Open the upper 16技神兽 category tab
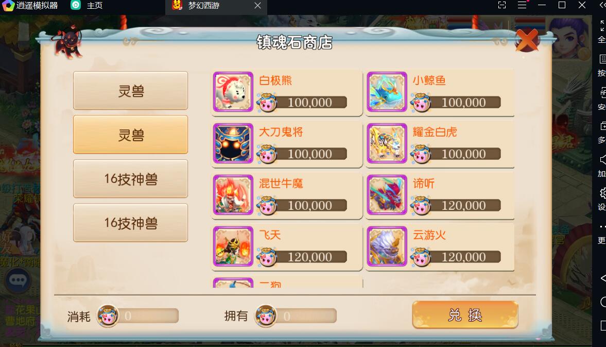 pyautogui.click(x=131, y=179)
